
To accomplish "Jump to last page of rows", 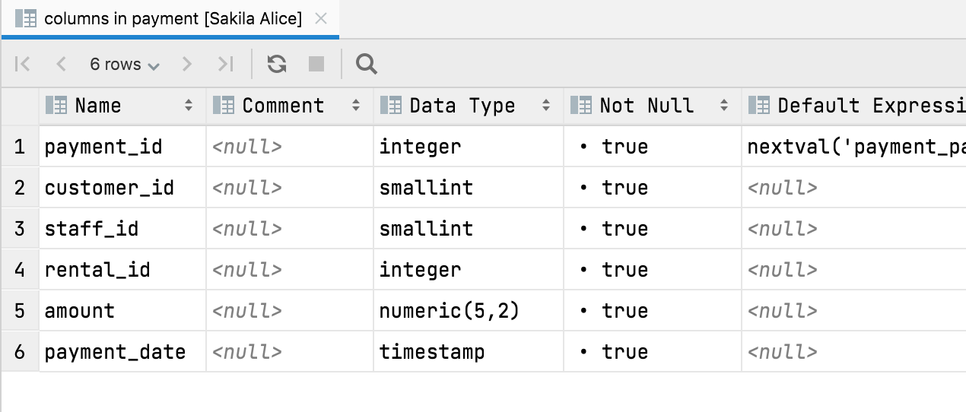I will coord(225,65).
